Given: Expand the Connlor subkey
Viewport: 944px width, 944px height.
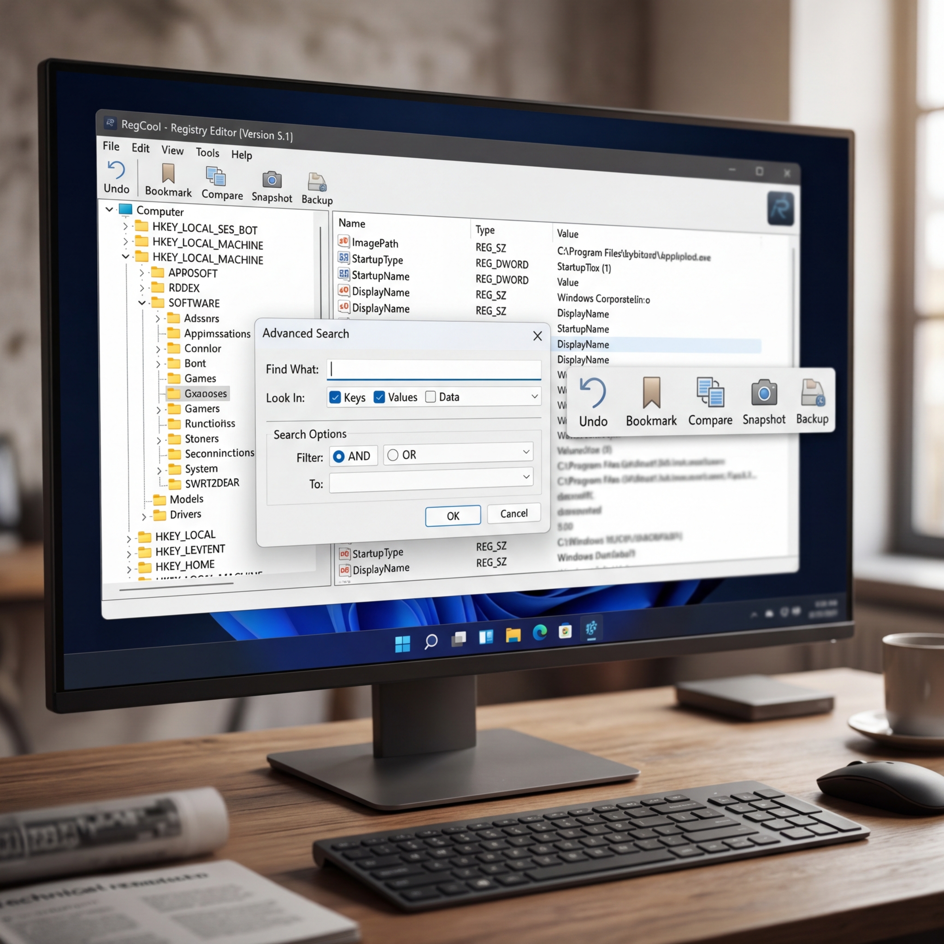Looking at the screenshot, I should 158,349.
